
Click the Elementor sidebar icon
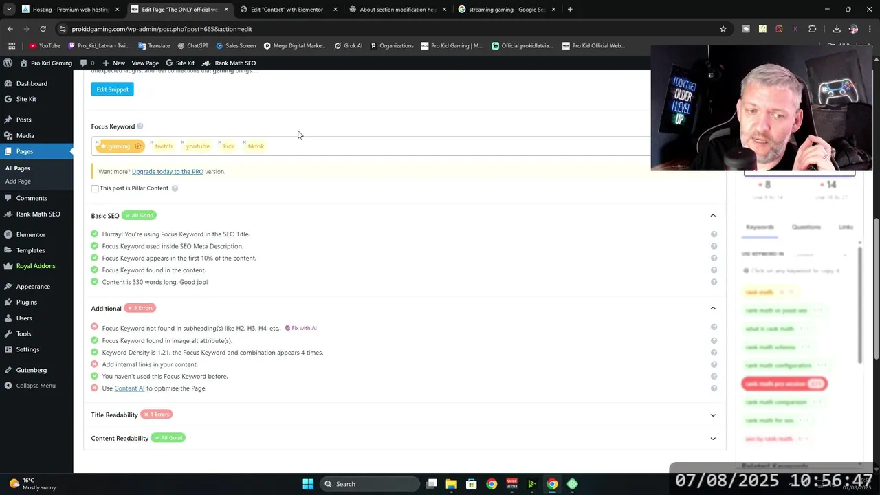point(8,234)
